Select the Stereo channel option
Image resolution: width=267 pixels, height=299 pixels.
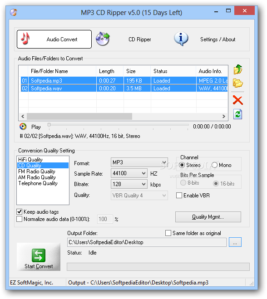click(190, 165)
